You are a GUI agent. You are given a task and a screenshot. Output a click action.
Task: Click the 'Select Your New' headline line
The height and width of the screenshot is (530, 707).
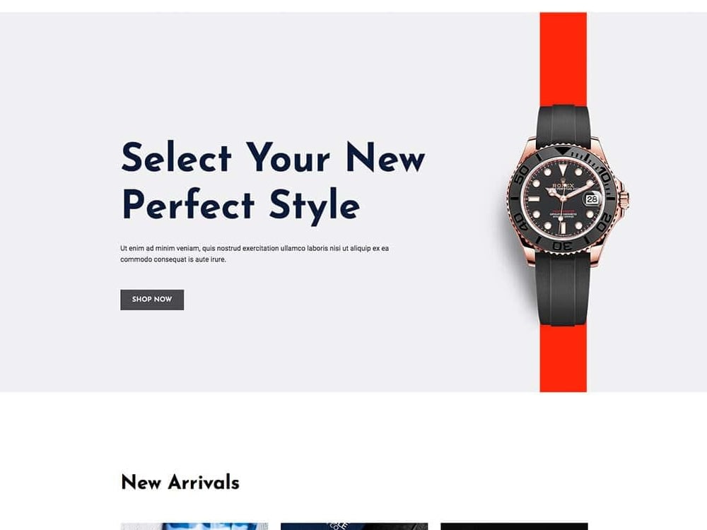[273, 158]
